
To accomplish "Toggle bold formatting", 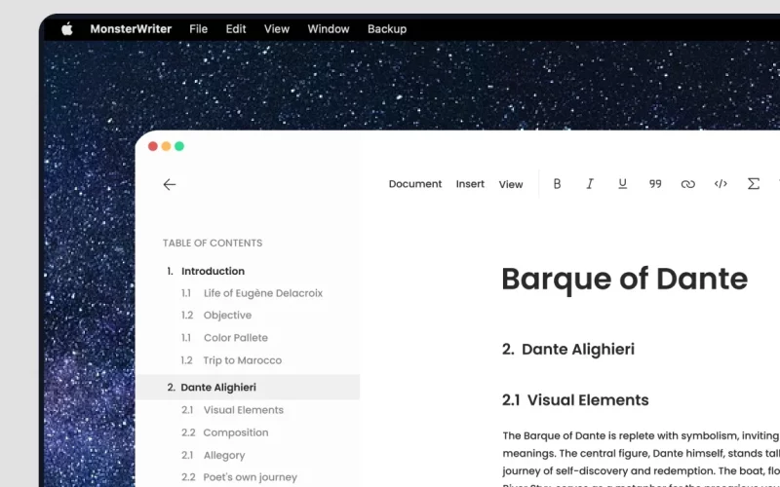I will 557,184.
